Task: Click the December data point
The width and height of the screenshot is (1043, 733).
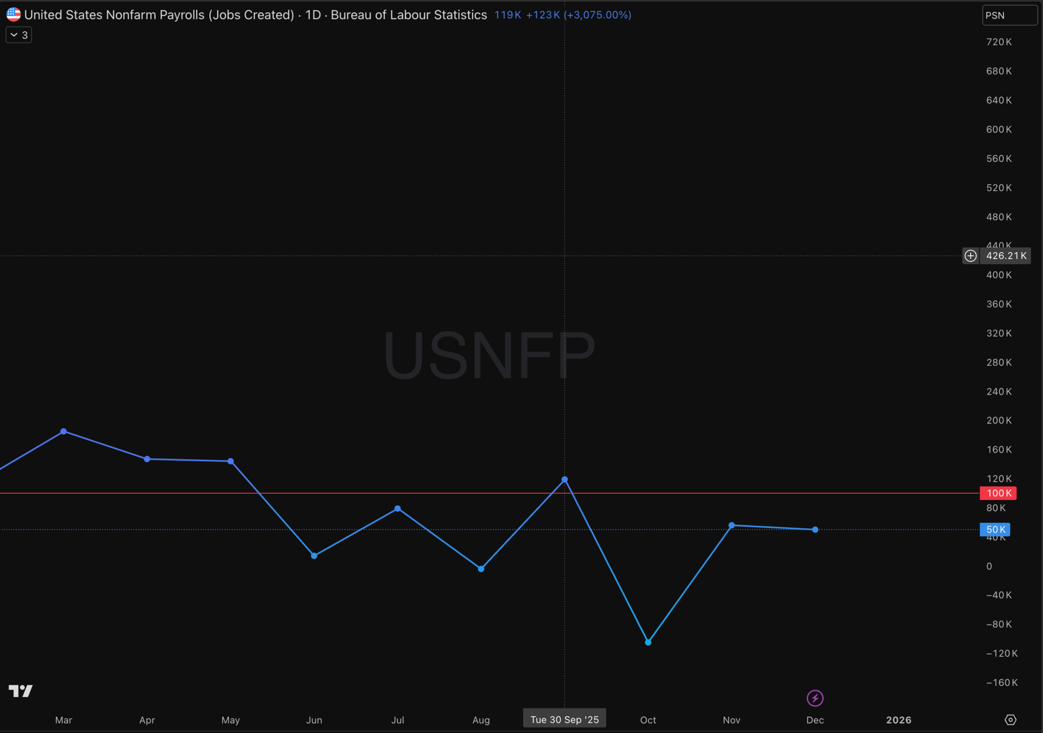Action: 815,529
